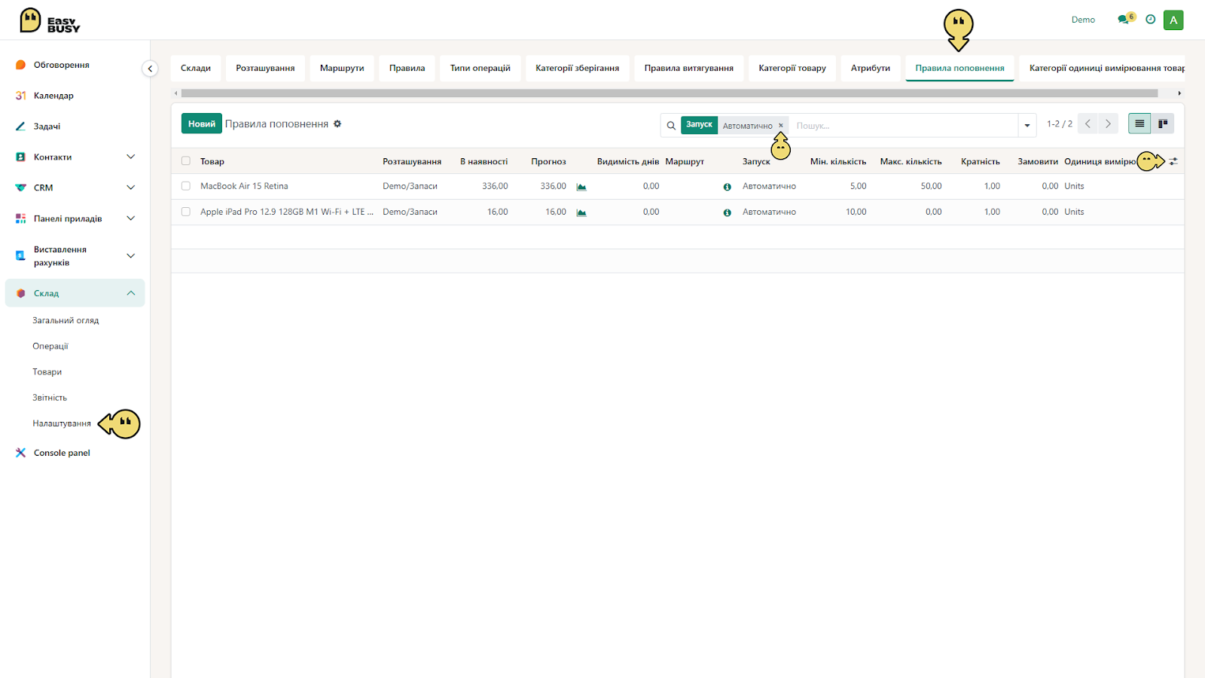Expand the Контакти menu
Image resolution: width=1205 pixels, height=678 pixels.
click(x=131, y=157)
